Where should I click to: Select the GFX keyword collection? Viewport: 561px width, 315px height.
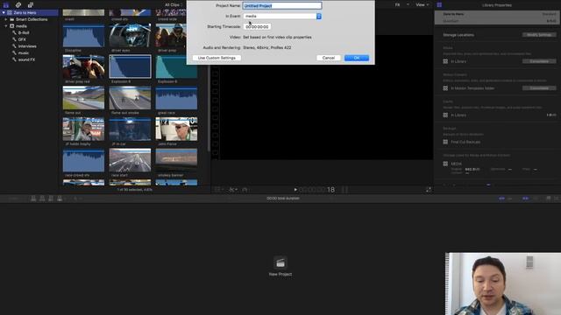(22, 39)
